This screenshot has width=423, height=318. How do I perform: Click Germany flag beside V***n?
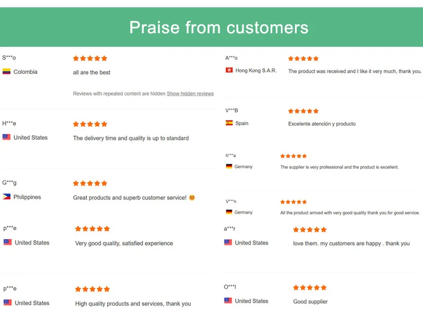pos(229,212)
